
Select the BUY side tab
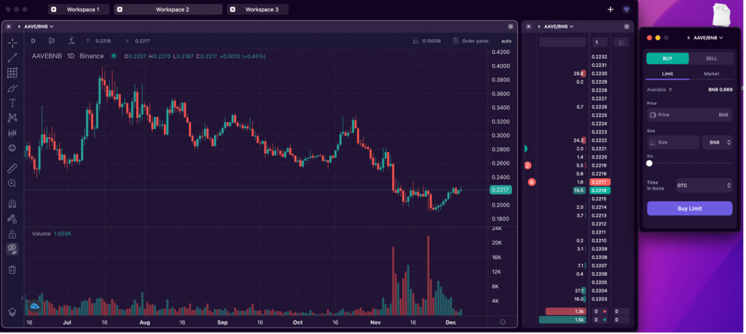[x=667, y=58]
